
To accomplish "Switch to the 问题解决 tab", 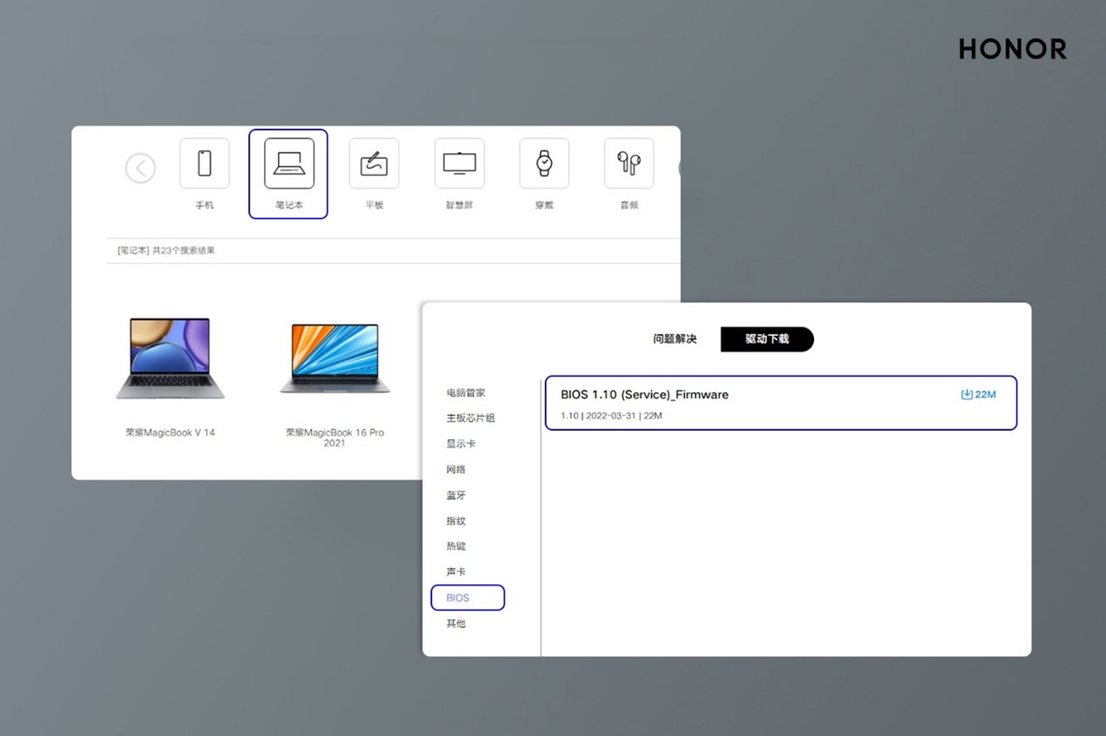I will 675,339.
